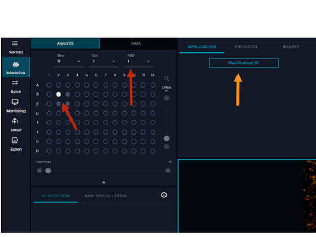Click row label A of the plate
The image size is (316, 237).
pyautogui.click(x=37, y=85)
